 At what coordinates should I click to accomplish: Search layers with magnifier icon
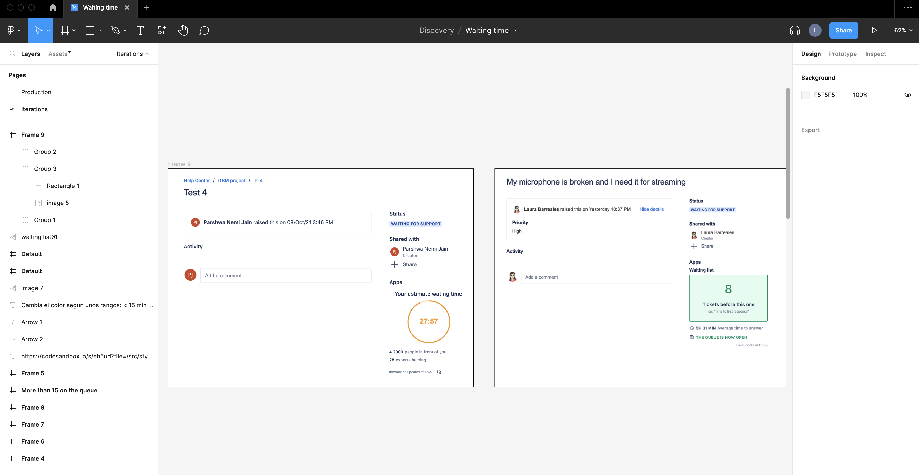(x=13, y=54)
